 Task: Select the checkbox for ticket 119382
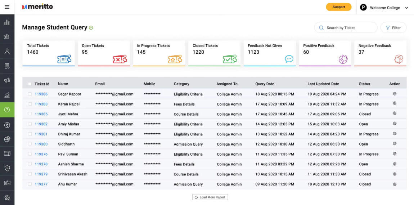point(30,124)
